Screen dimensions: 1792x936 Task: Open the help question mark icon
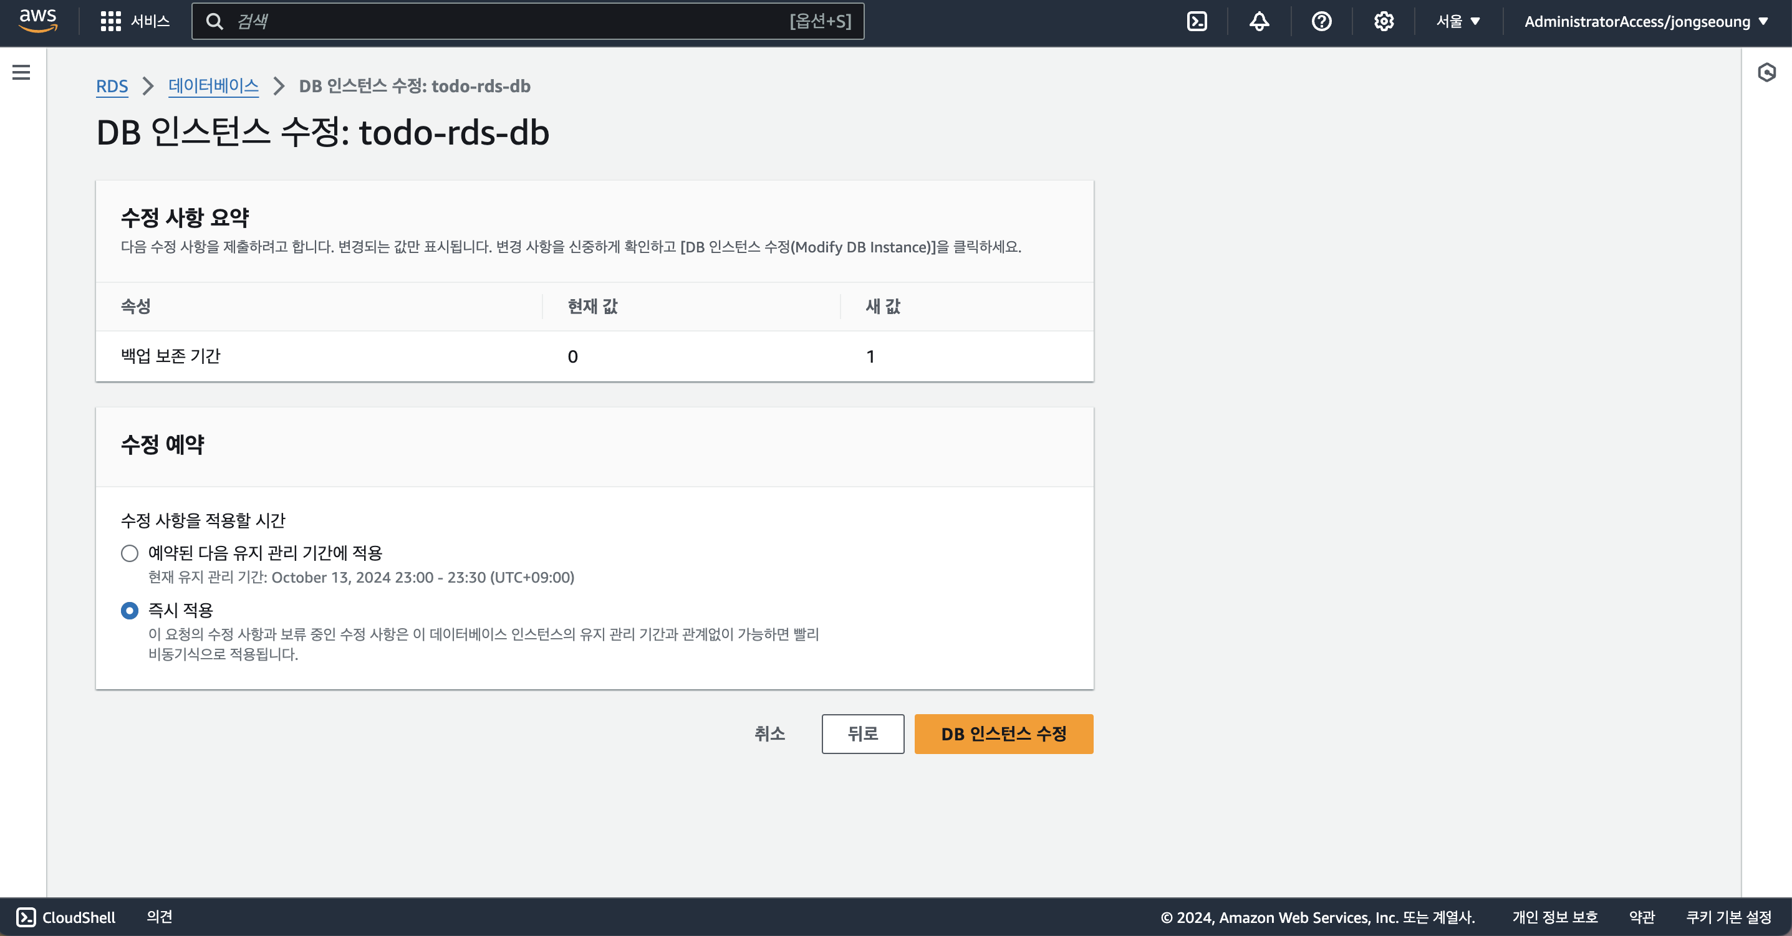point(1321,21)
